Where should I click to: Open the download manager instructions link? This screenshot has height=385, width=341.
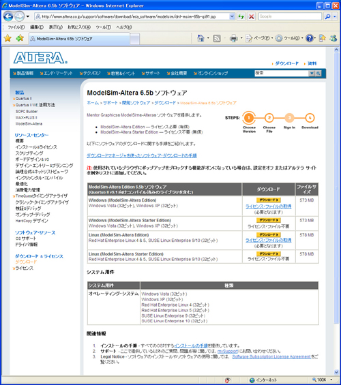pos(142,155)
